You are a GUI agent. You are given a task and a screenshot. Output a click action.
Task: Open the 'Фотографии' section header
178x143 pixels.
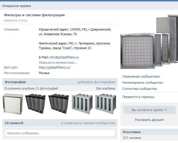(x=15, y=82)
